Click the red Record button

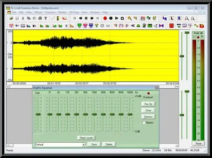(105, 18)
